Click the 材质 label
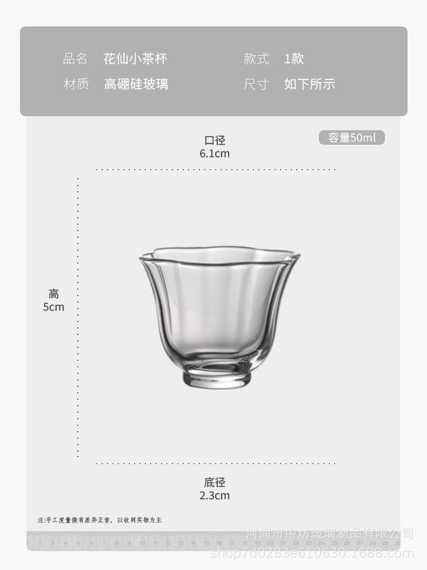427x570 pixels. tap(76, 84)
